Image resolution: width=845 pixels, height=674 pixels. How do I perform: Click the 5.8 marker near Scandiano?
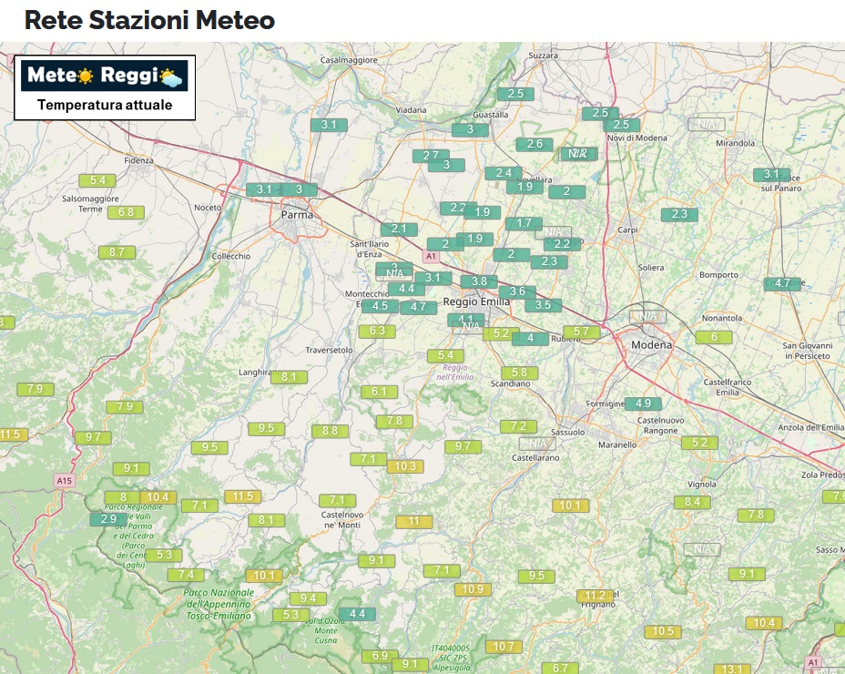(519, 373)
